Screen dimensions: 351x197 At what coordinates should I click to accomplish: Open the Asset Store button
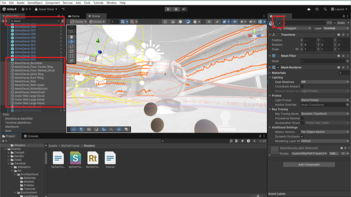tap(46, 9)
